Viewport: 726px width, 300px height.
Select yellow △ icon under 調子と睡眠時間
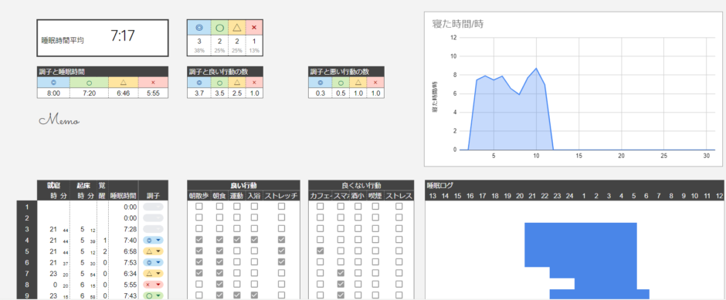pos(123,83)
